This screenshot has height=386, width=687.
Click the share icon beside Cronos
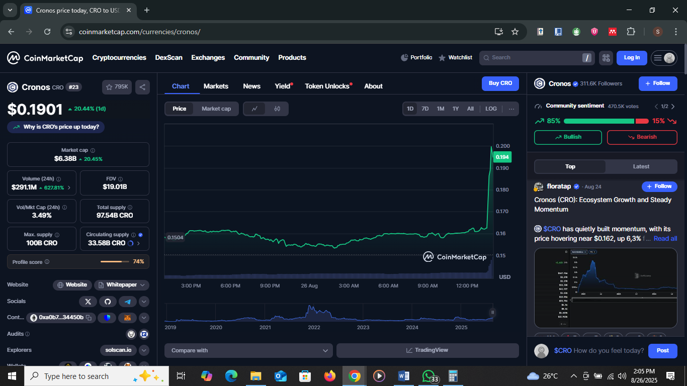pyautogui.click(x=142, y=87)
